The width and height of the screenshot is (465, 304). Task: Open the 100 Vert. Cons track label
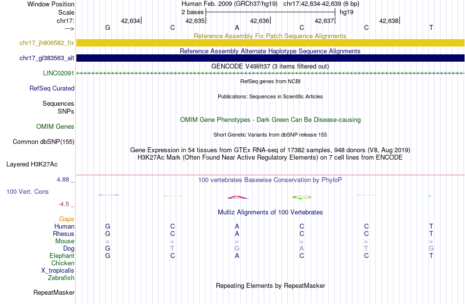click(x=27, y=191)
